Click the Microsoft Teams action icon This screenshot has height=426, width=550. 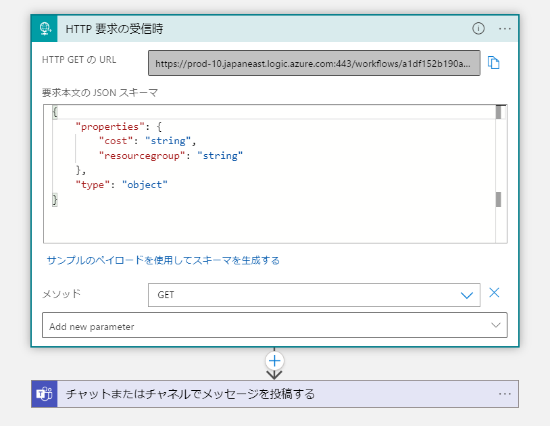(45, 394)
